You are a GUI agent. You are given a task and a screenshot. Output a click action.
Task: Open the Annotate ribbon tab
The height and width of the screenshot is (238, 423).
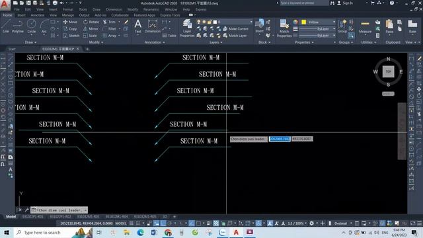coord(37,15)
